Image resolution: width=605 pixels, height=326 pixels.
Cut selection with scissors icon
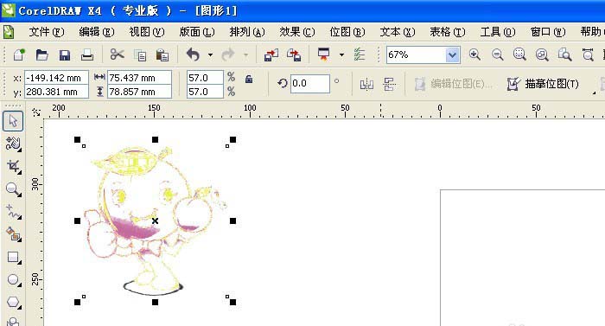click(117, 54)
